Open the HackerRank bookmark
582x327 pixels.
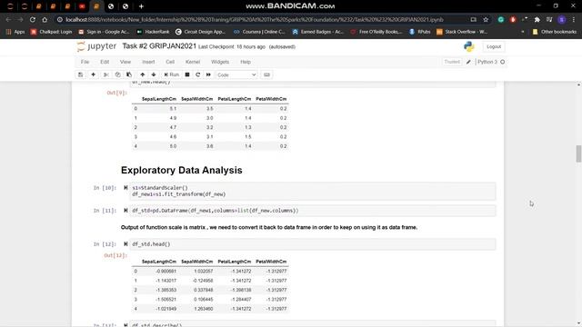tap(153, 32)
